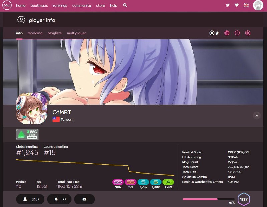
Task: Click the Total Hits value 47,144,100
Action: [x=235, y=172]
